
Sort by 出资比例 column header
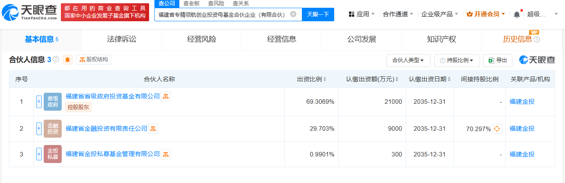pos(311,79)
